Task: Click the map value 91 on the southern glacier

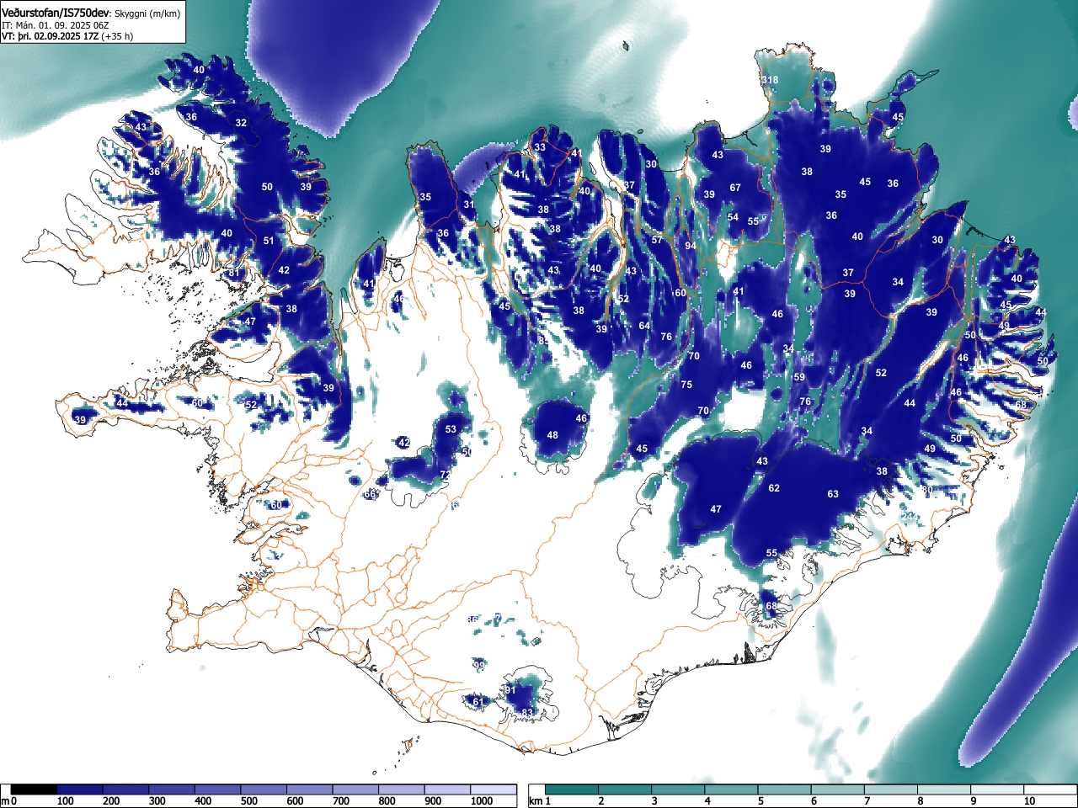Action: [510, 691]
